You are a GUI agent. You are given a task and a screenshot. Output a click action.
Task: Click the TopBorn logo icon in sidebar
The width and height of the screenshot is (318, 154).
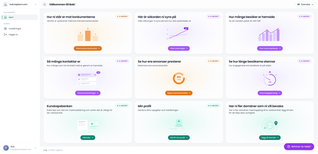5,4
